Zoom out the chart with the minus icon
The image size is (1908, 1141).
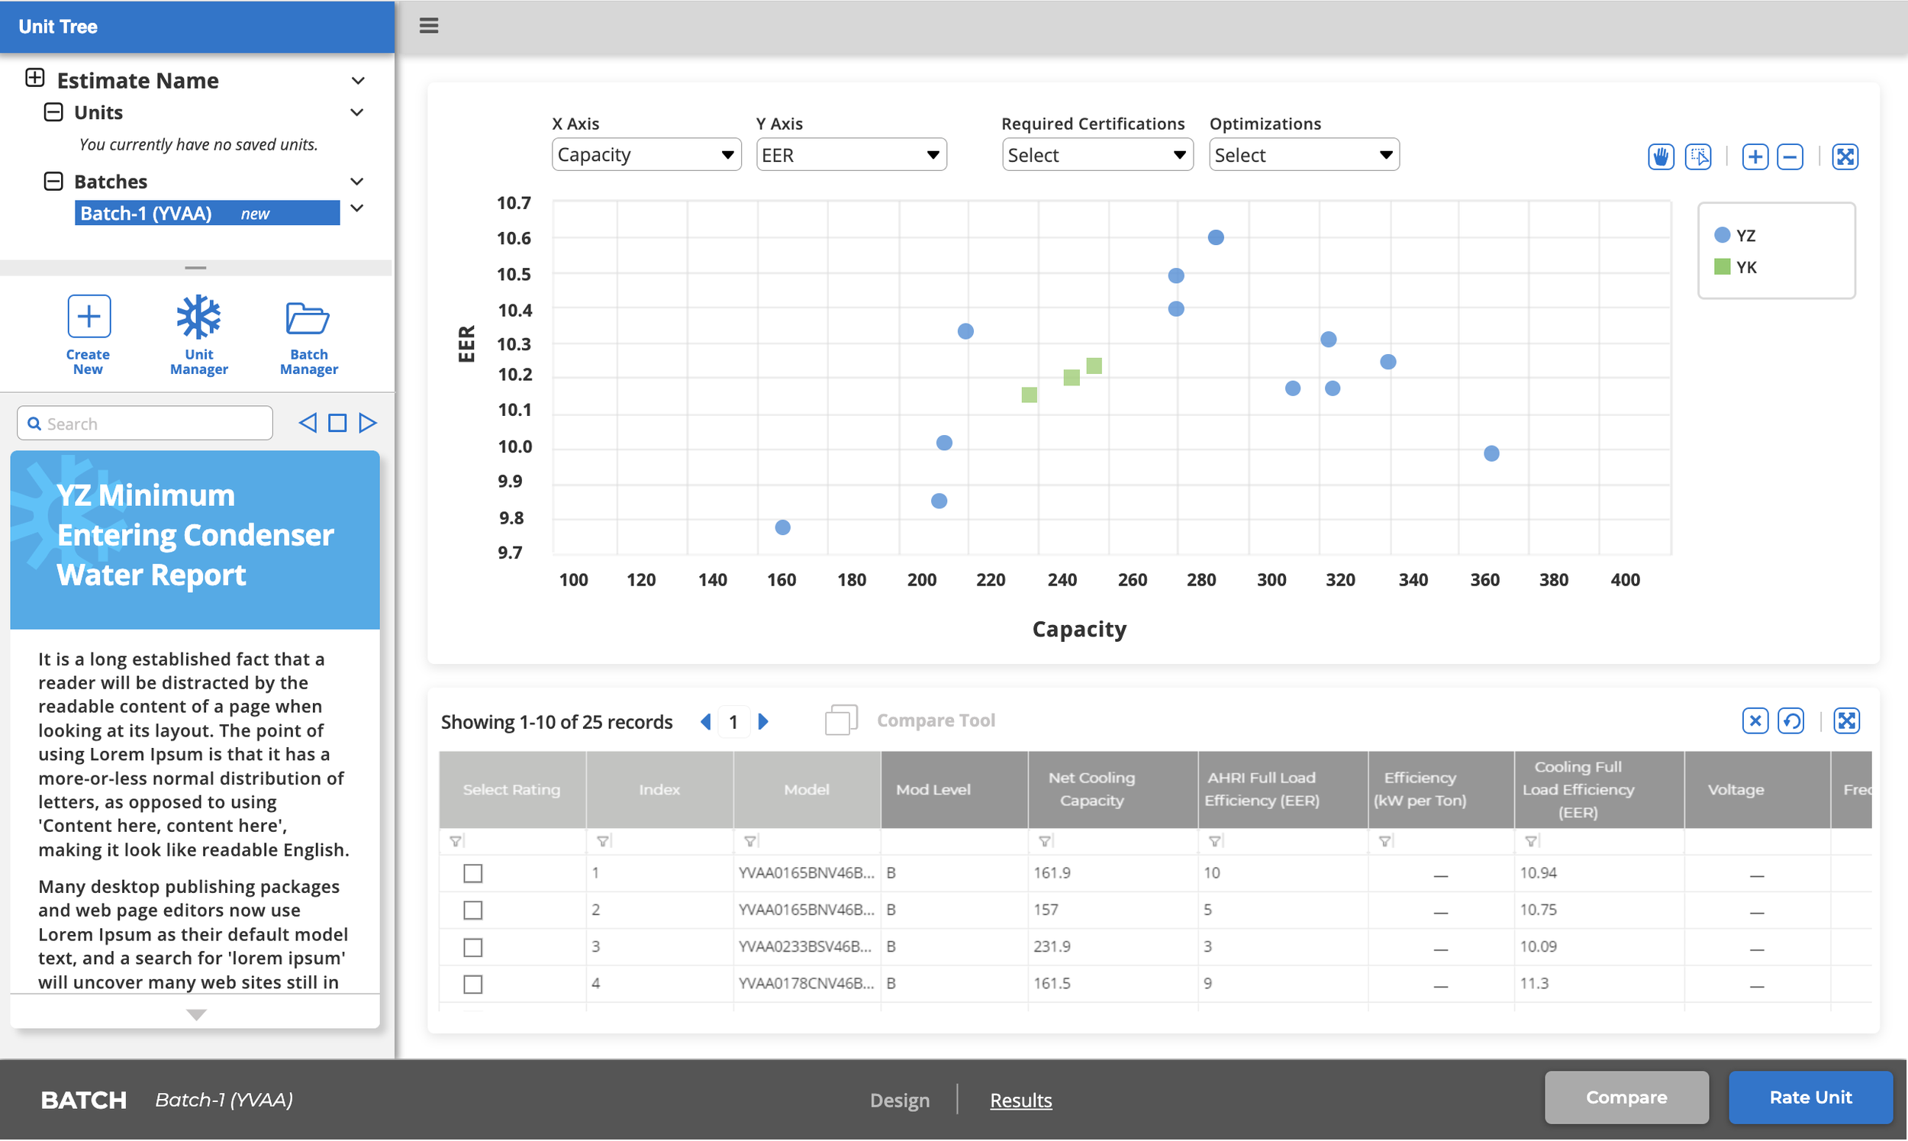point(1790,157)
